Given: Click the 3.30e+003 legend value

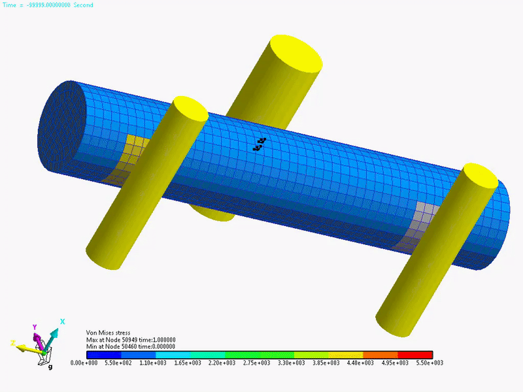Looking at the screenshot, I should (292, 363).
